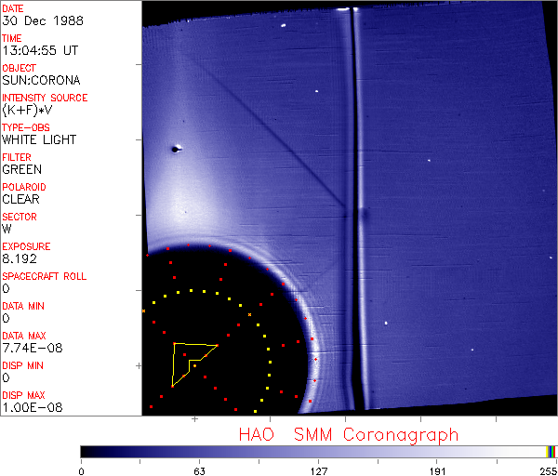Select the exposure value 8.192
The image size is (558, 476).
pos(20,258)
